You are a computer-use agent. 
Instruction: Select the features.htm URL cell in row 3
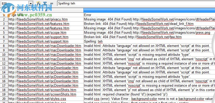click(46, 24)
